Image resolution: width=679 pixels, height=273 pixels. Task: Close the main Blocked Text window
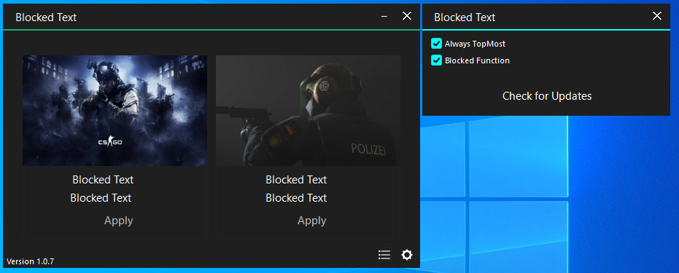tap(407, 17)
